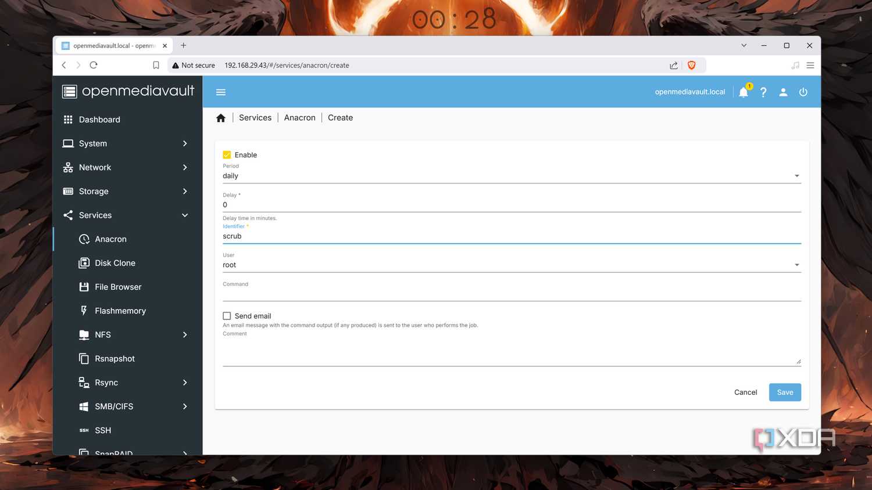Open the help question mark
Viewport: 872px width, 490px height.
(763, 92)
